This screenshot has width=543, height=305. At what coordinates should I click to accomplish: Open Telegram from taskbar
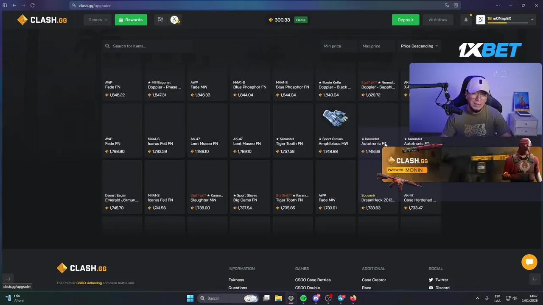click(x=341, y=298)
